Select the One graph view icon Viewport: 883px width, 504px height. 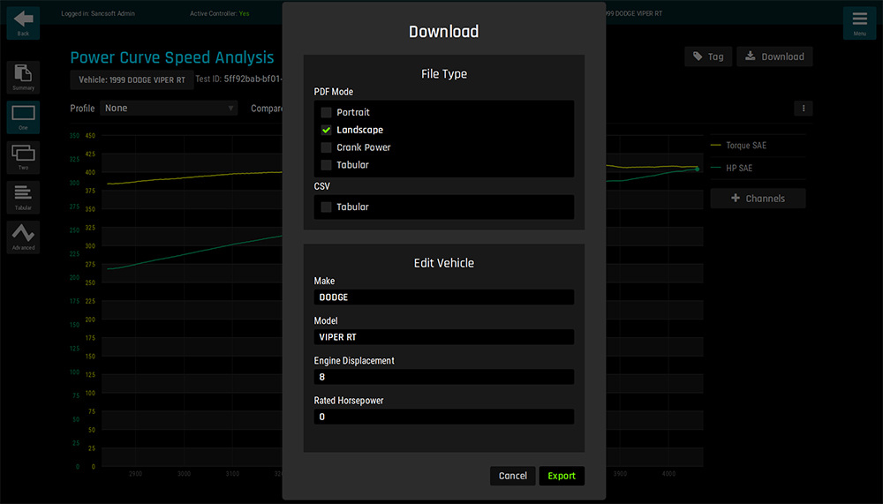(23, 117)
